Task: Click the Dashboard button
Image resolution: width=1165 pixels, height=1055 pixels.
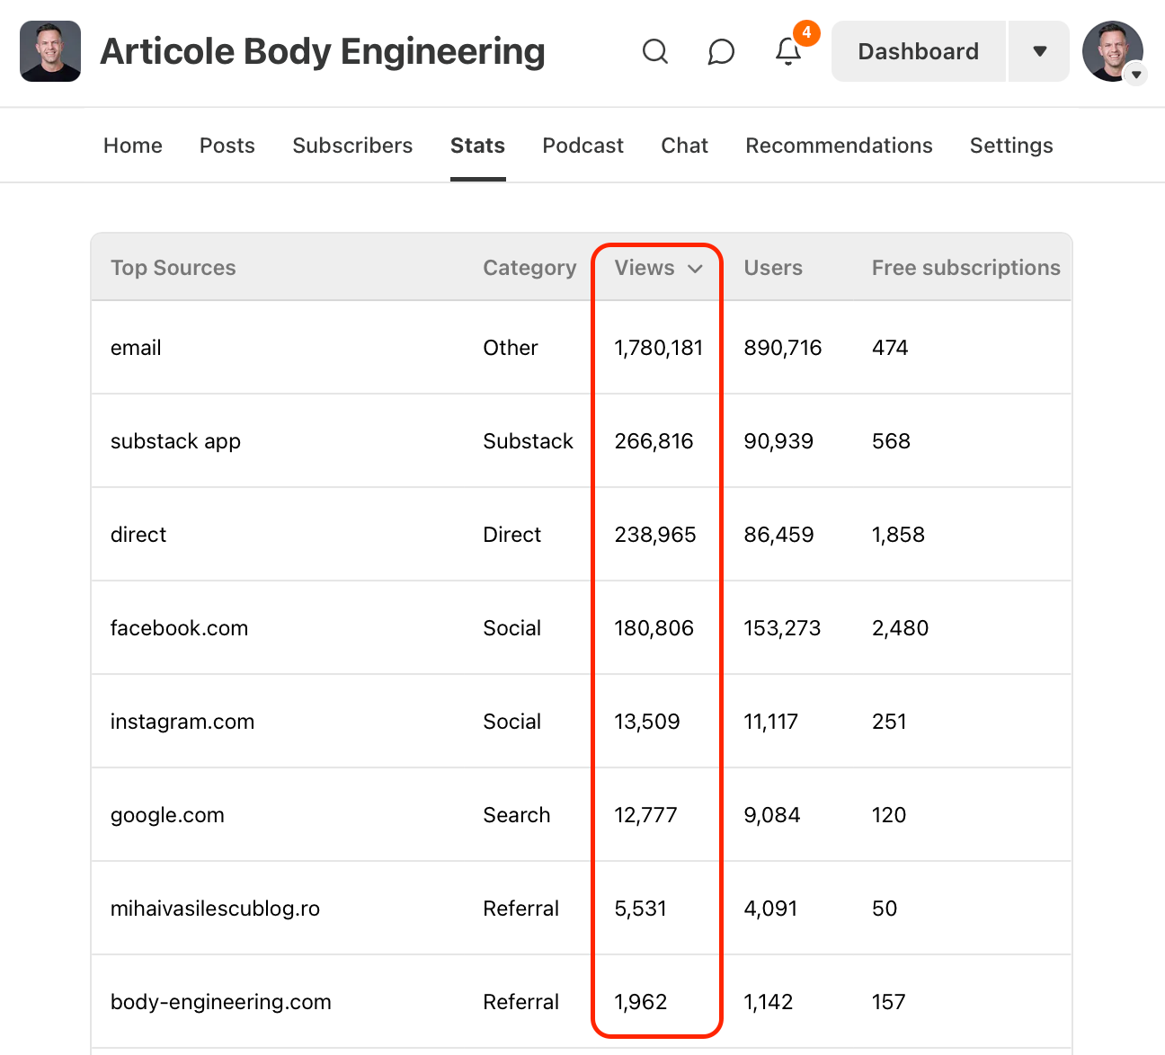Action: (918, 51)
